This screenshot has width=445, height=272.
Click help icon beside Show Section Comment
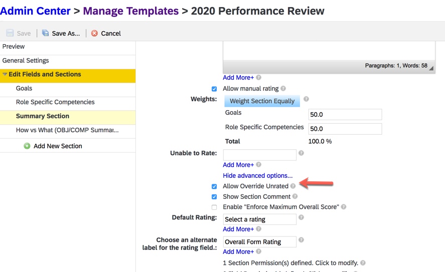coord(295,197)
